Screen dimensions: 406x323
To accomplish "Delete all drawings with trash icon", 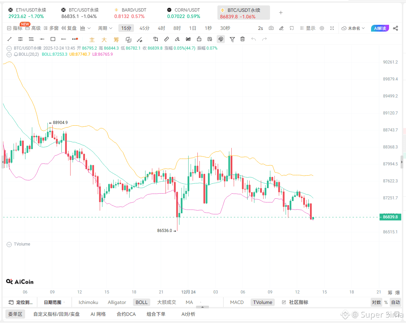I will (x=243, y=39).
